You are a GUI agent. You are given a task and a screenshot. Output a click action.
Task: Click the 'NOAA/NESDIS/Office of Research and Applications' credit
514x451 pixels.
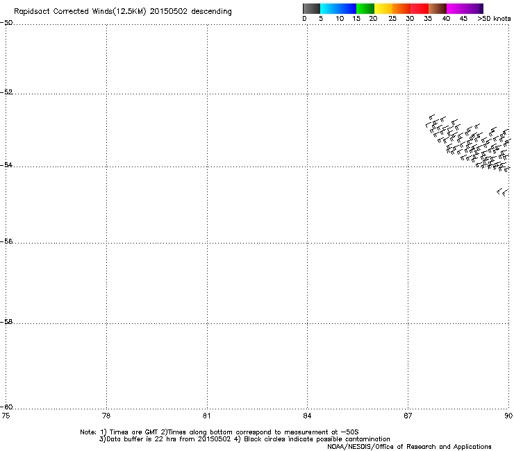point(409,447)
